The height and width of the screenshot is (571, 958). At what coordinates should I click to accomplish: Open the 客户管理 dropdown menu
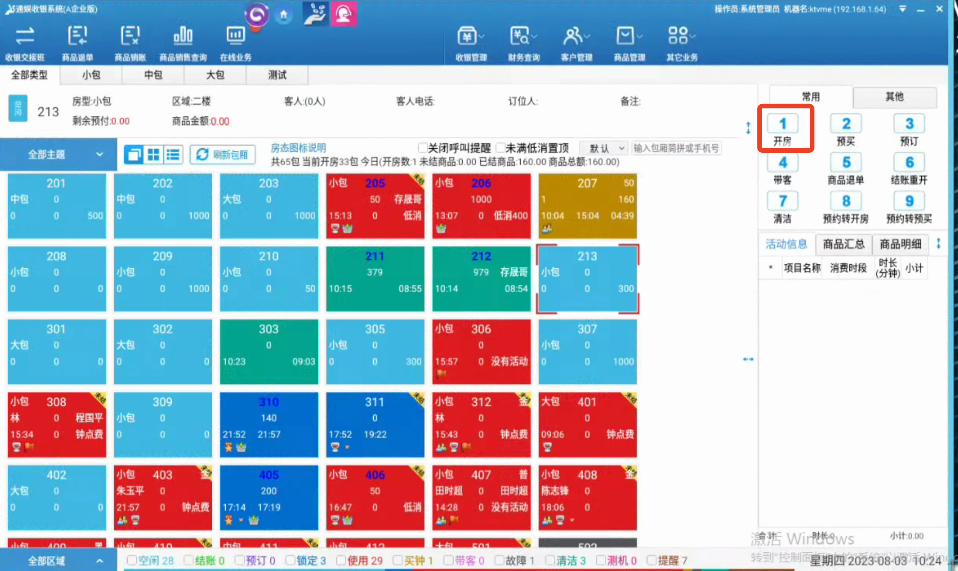pos(576,43)
